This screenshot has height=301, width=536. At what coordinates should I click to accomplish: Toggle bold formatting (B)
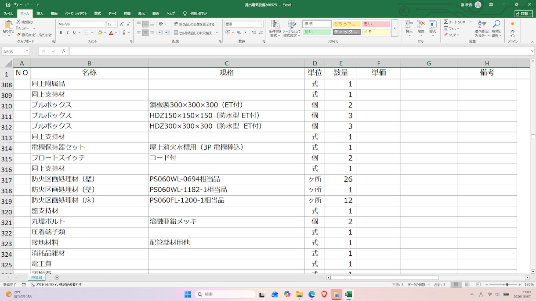61,33
